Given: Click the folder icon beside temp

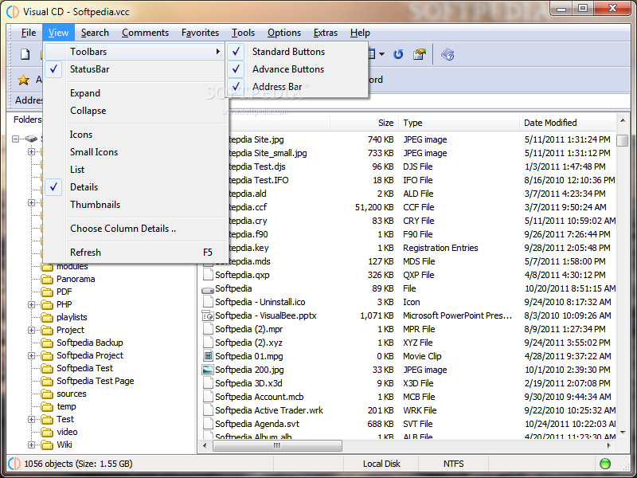Looking at the screenshot, I should (47, 407).
